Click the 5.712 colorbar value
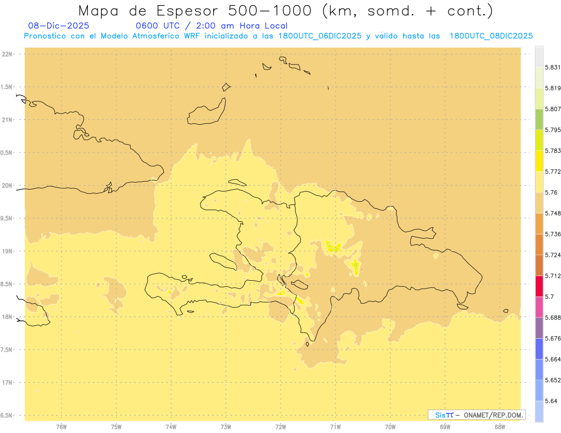The height and width of the screenshot is (433, 561). tap(553, 276)
